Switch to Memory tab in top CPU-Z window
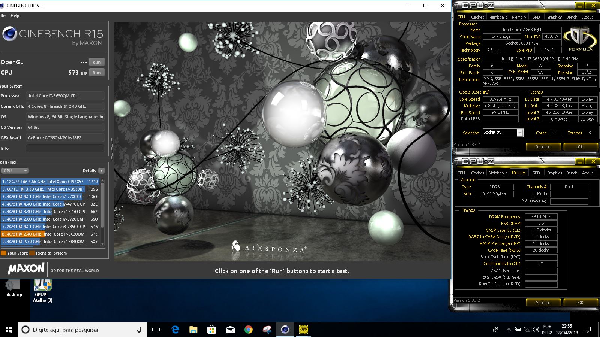The width and height of the screenshot is (600, 337). click(519, 17)
